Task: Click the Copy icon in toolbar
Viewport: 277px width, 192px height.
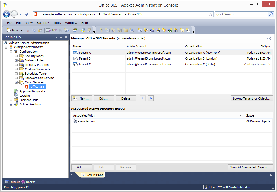Action: click(x=34, y=30)
